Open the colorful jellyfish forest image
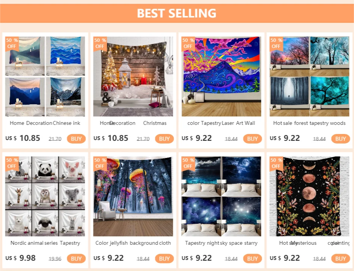The width and height of the screenshot is (354, 271). coord(133,196)
